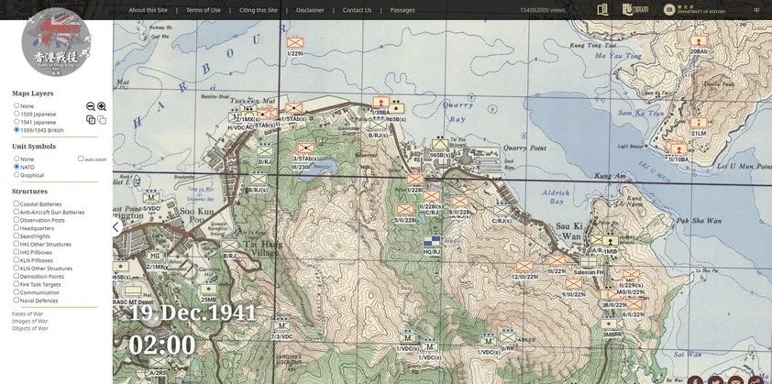Click the HQ/RJ headquarters flag symbol
This screenshot has width=772, height=384.
point(432,241)
